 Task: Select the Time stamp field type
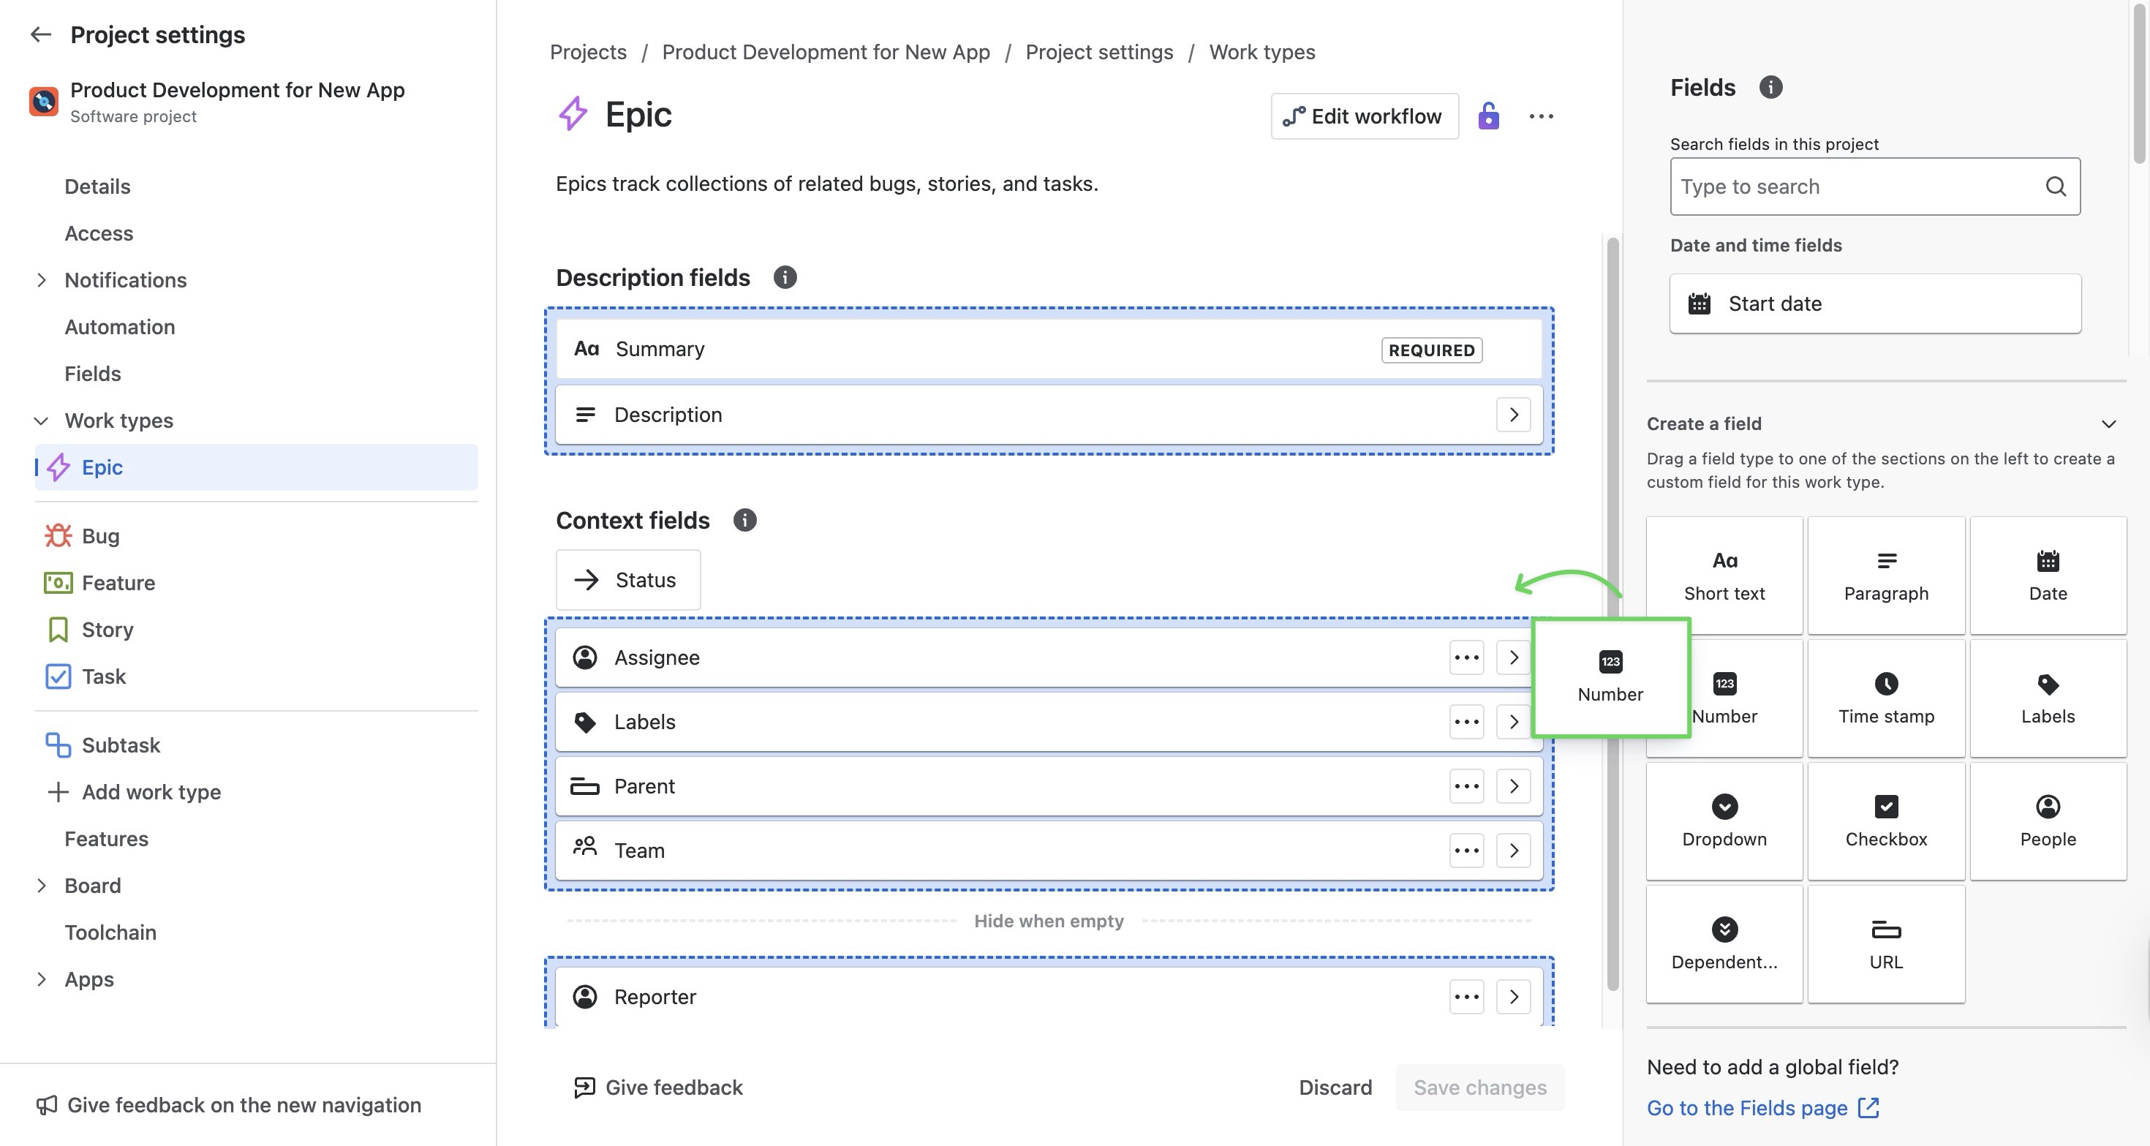pos(1885,698)
